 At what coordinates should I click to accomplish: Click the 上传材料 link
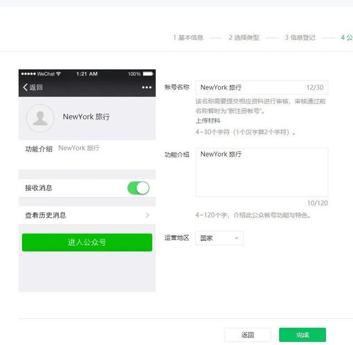(x=207, y=121)
